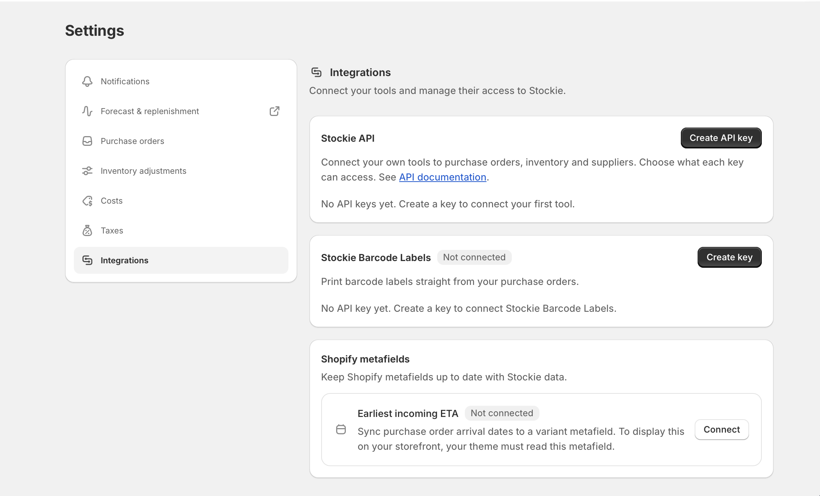Click the Taxes icon in sidebar
820x496 pixels.
coord(87,230)
